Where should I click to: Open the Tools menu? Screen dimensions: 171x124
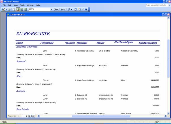22,5
